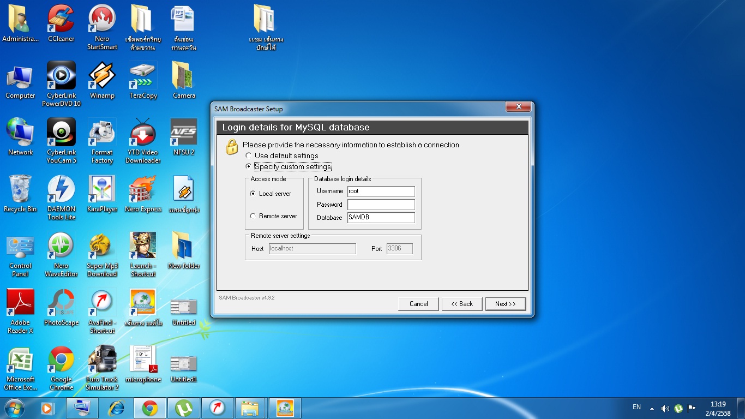
Task: Close the SAM Broadcaster Setup window
Action: click(x=518, y=107)
